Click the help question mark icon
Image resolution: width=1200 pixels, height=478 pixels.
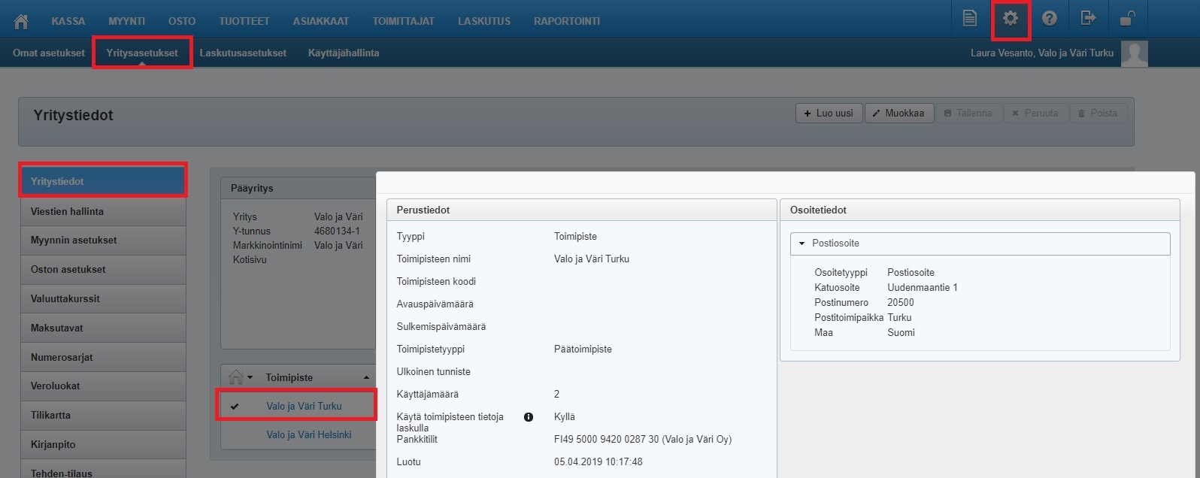pos(1049,19)
